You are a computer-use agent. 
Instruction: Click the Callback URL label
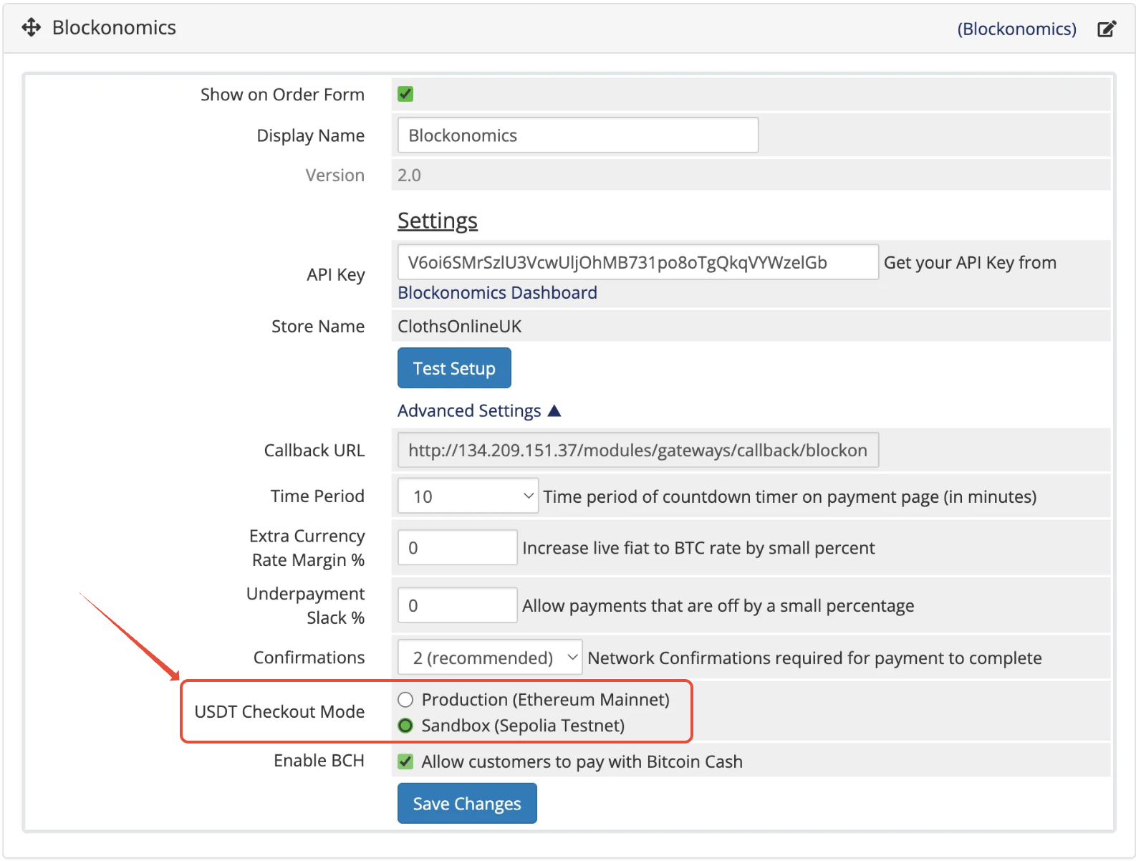tap(314, 450)
